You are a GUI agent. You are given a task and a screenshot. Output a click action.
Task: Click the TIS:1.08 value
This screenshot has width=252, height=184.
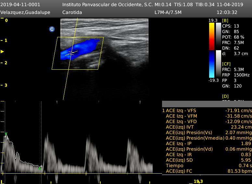pyautogui.click(x=183, y=5)
